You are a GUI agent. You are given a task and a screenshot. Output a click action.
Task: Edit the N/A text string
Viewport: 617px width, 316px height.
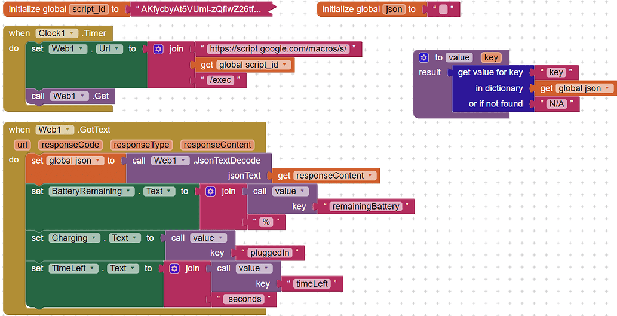pos(557,104)
